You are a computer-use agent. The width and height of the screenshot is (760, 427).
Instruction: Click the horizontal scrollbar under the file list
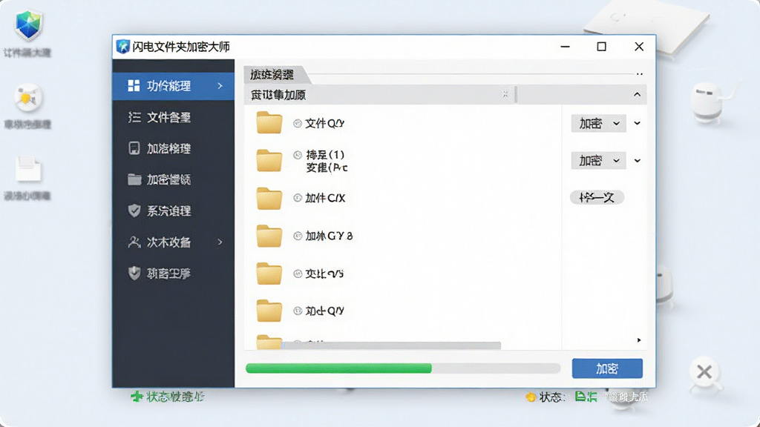(391, 345)
